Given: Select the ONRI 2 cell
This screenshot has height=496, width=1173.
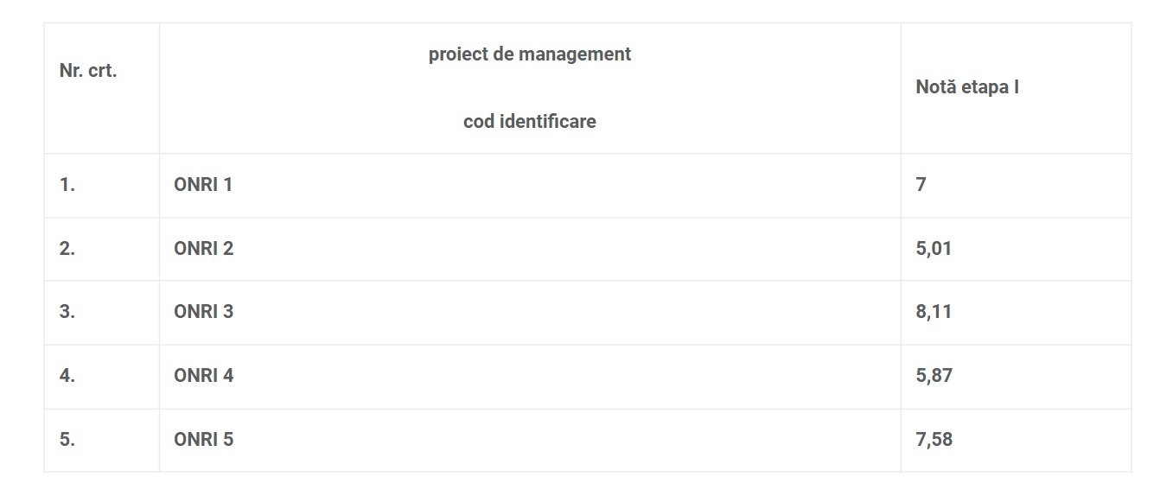Looking at the screenshot, I should click(x=203, y=249).
